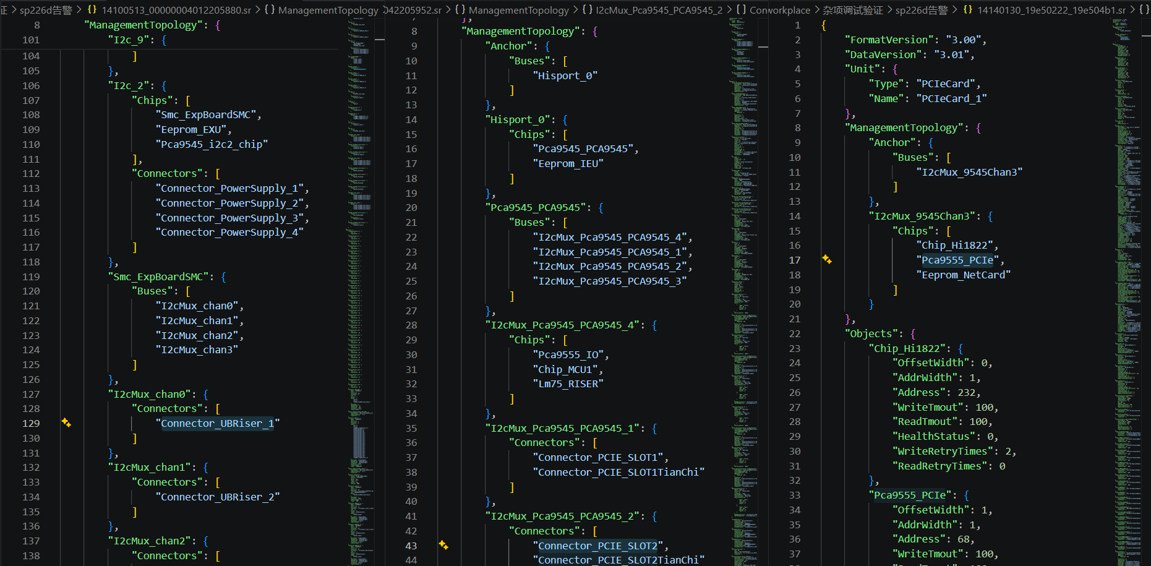Click the "Objects" key on line 22
This screenshot has width=1151, height=566.
pyautogui.click(x=871, y=333)
